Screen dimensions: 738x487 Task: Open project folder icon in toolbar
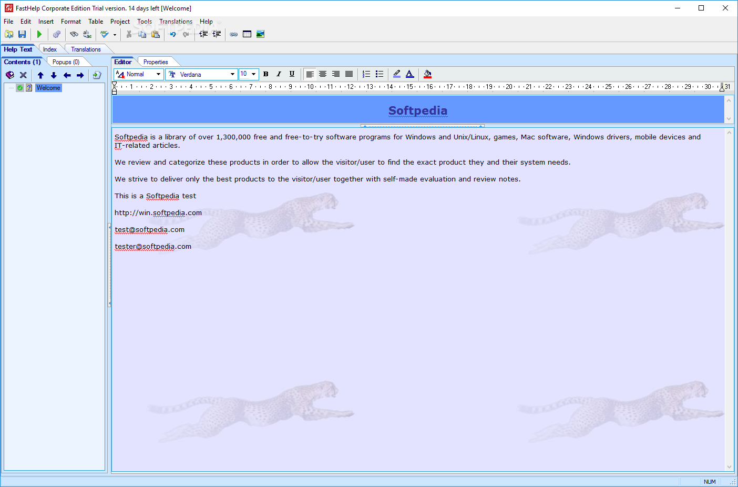click(x=9, y=34)
